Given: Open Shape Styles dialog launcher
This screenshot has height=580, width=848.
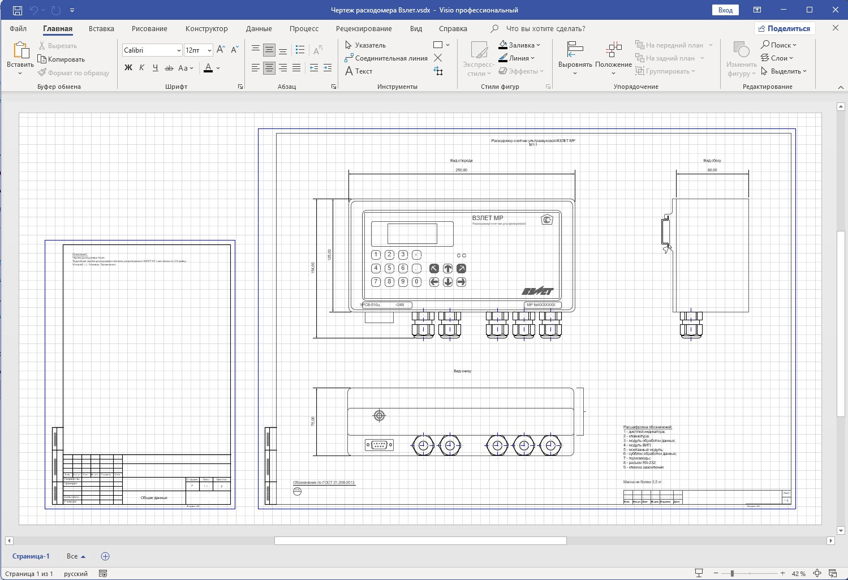Looking at the screenshot, I should tap(548, 87).
